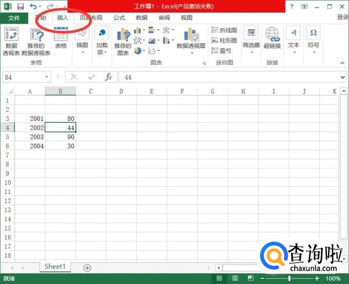Open Recommended Charts (推荐的图表)
349x284 pixels.
123,41
